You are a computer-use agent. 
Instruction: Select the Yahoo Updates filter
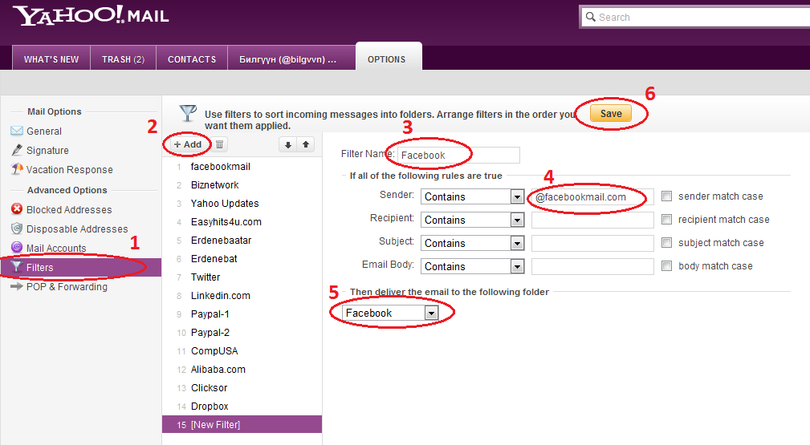pos(242,204)
